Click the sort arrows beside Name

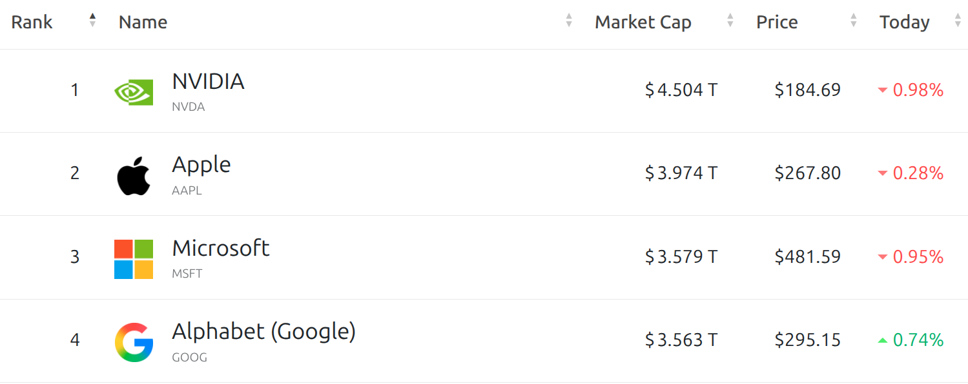click(569, 21)
